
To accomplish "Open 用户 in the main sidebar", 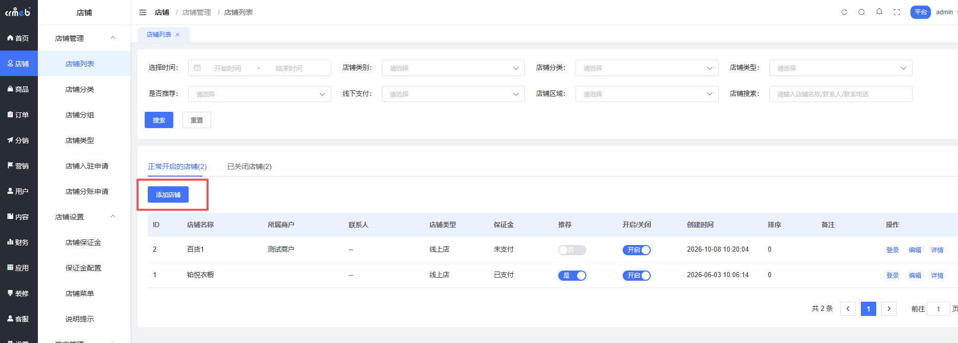I will 19,191.
